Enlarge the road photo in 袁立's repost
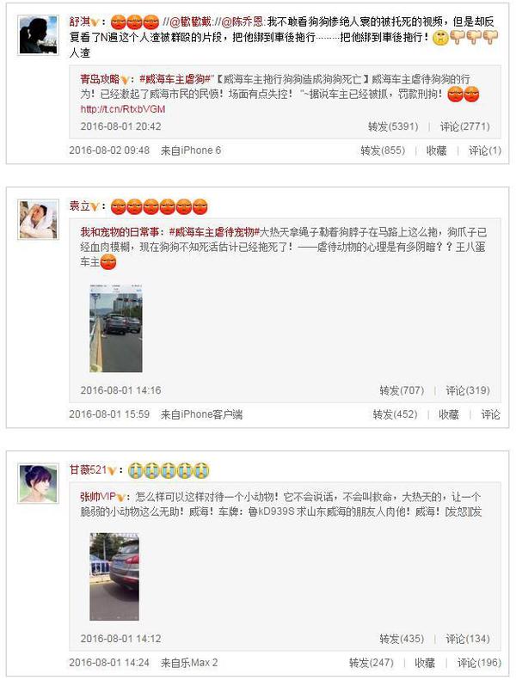This screenshot has height=680, width=516. click(116, 328)
